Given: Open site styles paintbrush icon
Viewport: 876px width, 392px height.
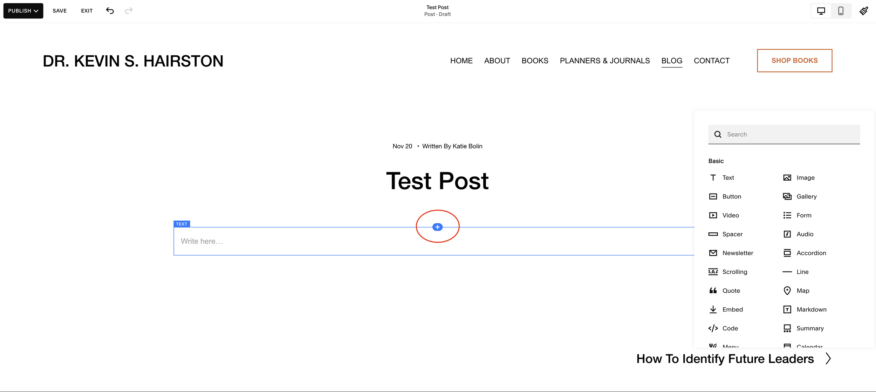Looking at the screenshot, I should point(864,10).
